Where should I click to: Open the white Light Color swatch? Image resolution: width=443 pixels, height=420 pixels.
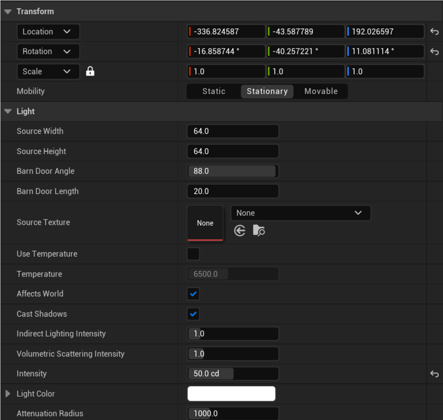click(x=231, y=394)
